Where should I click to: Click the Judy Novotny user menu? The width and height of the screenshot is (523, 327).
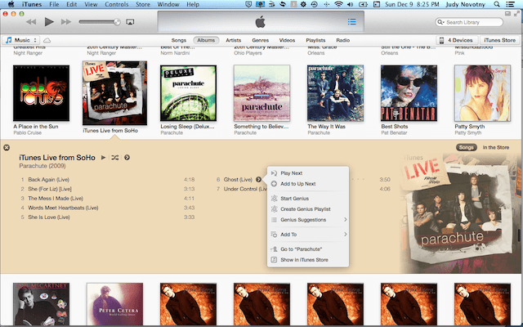point(466,4)
